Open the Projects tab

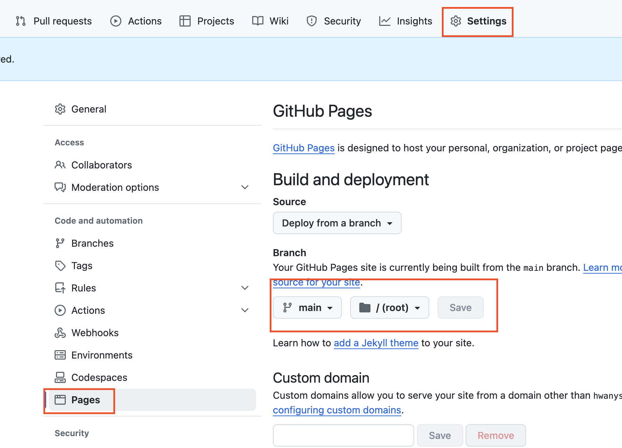point(206,21)
